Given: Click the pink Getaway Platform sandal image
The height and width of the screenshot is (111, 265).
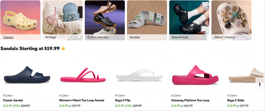Looking at the screenshot, I should [x=195, y=75].
